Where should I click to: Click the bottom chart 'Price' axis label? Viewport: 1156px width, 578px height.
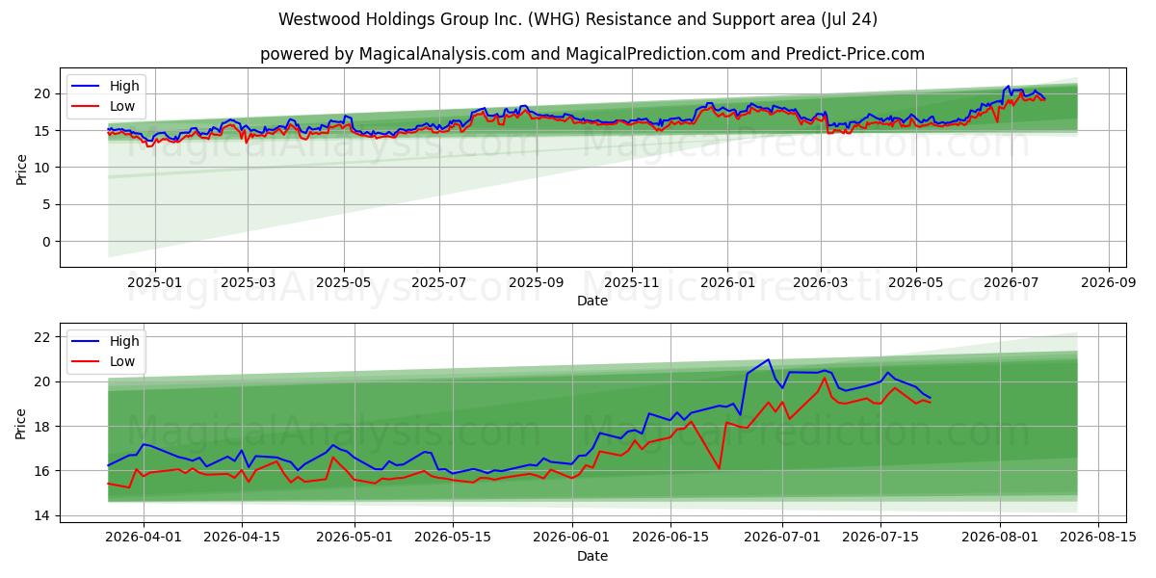tap(22, 423)
